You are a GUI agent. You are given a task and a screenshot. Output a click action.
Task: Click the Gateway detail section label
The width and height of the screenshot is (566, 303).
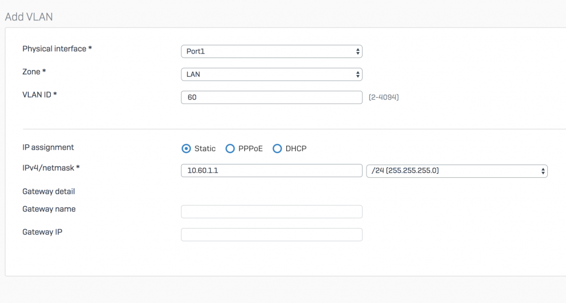tap(49, 192)
